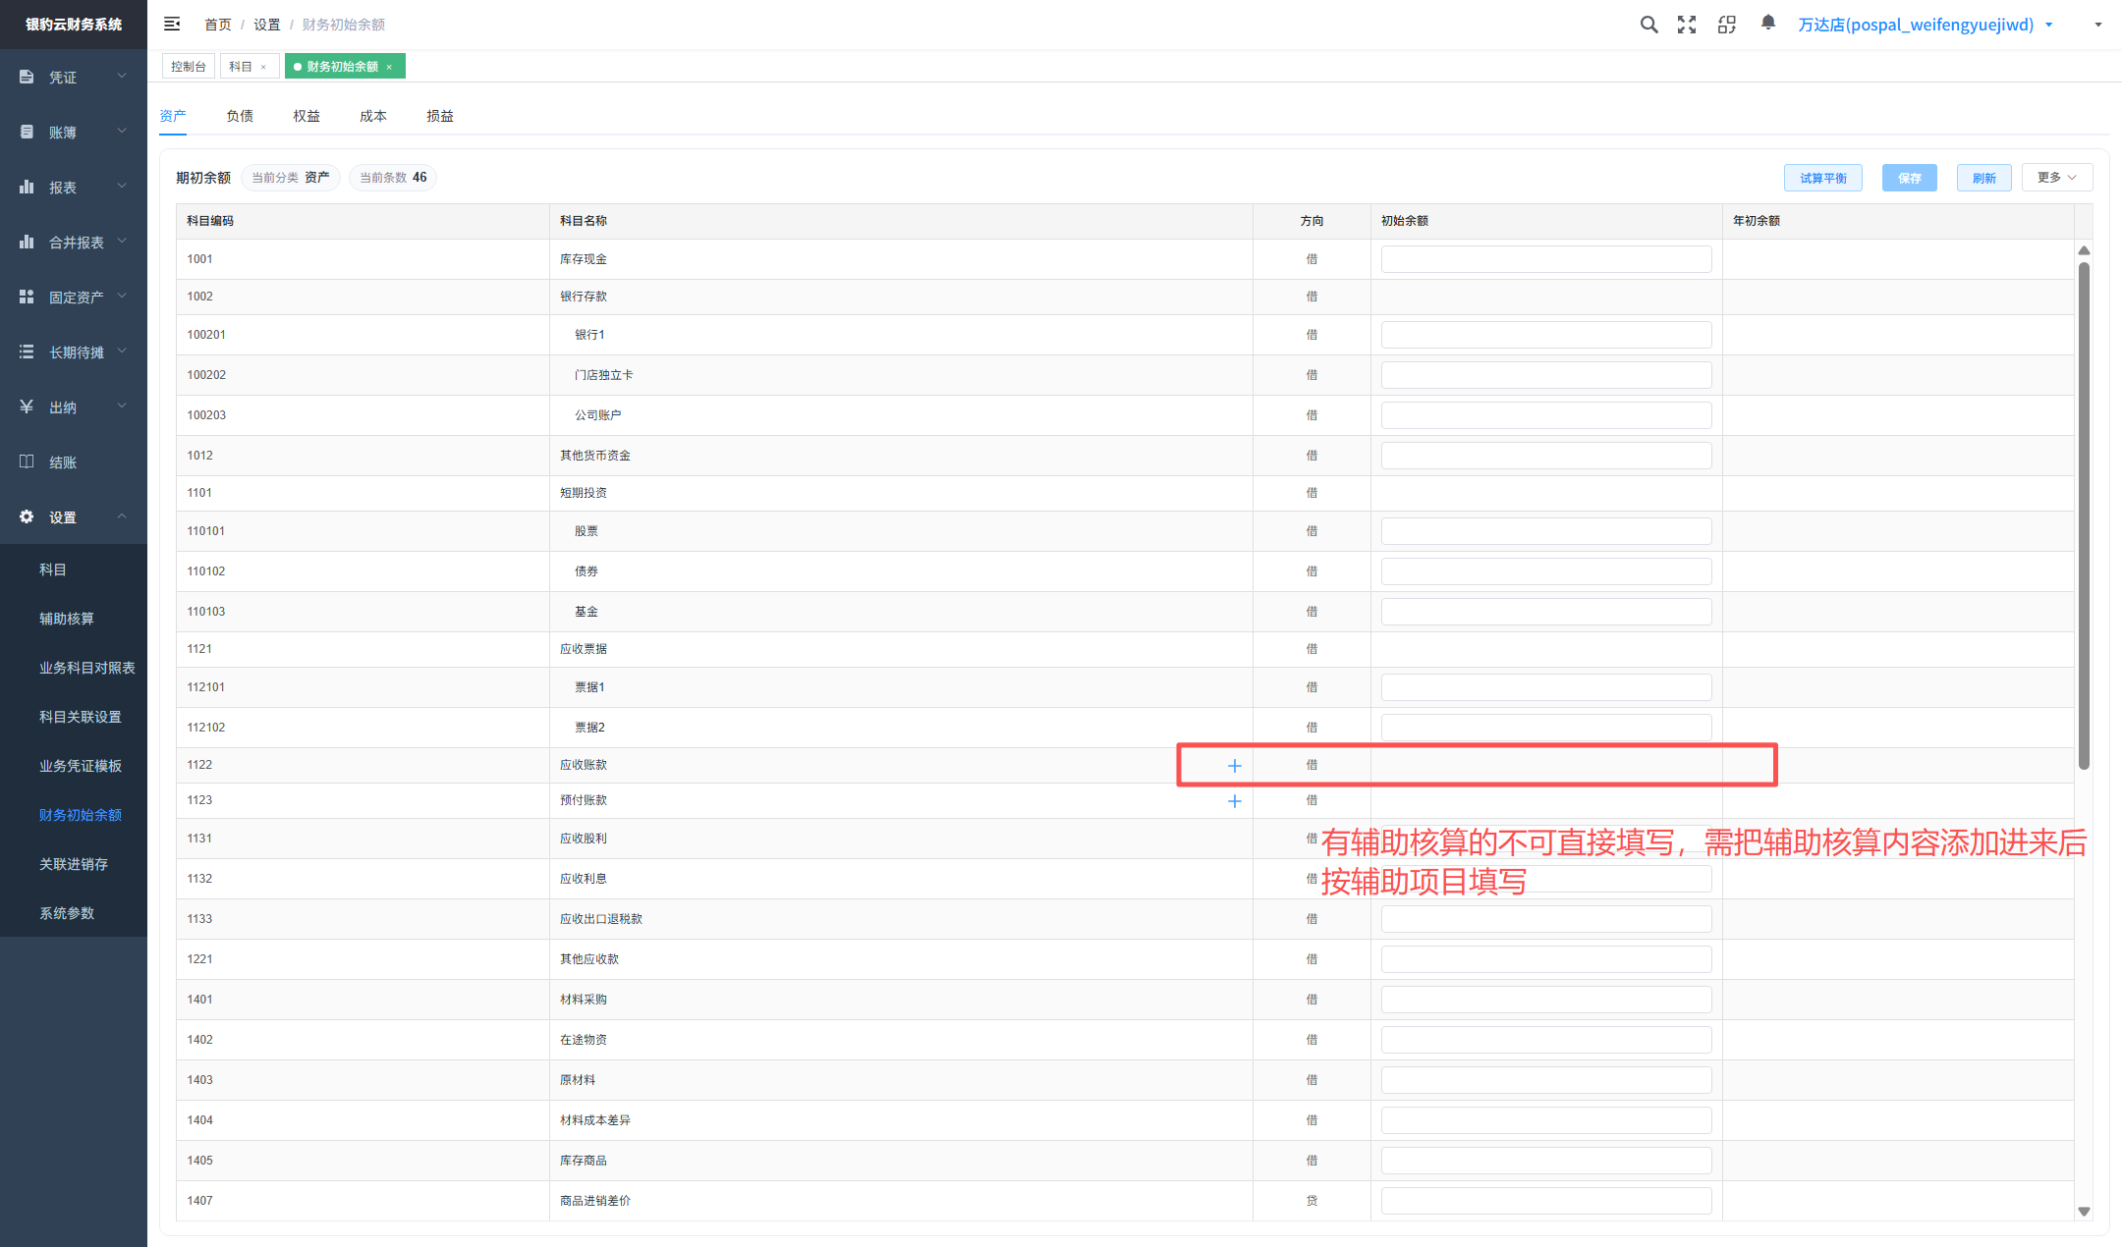Switch to the 负债 tab
This screenshot has height=1247, width=2122.
coord(240,116)
